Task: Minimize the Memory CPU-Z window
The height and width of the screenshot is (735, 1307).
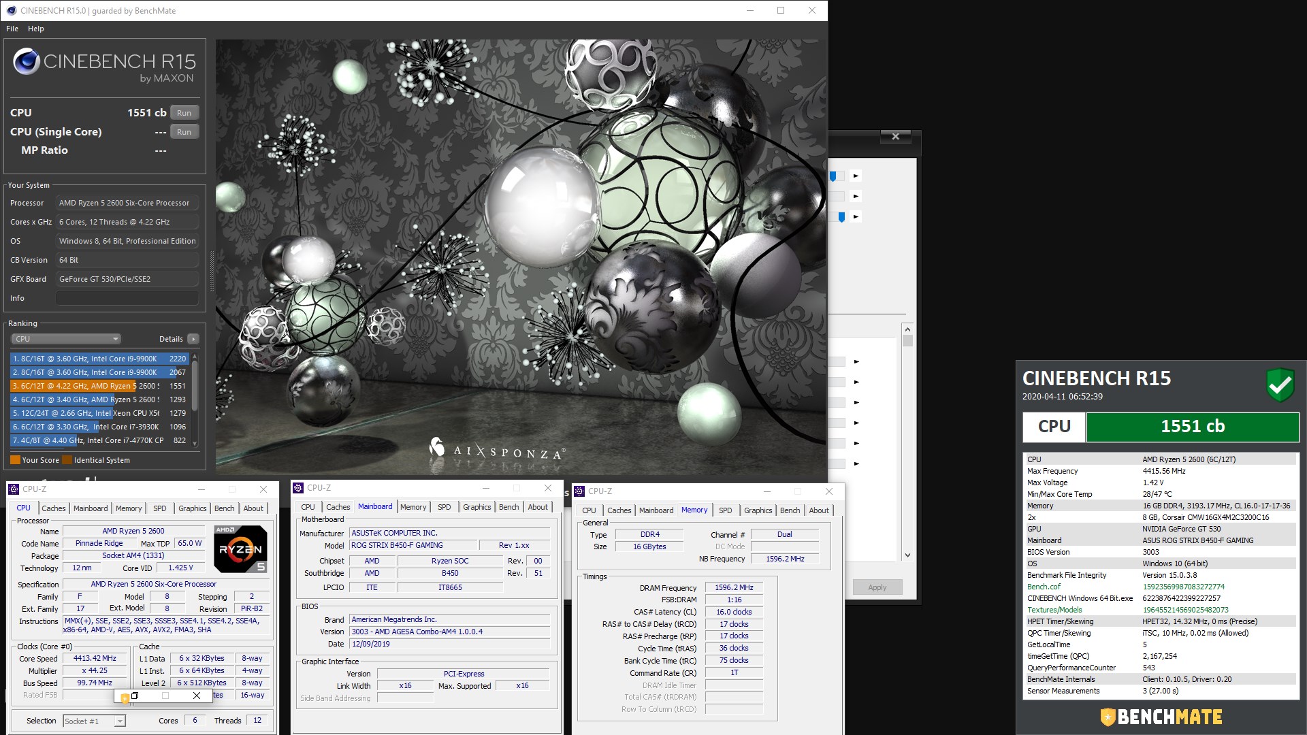Action: (767, 491)
